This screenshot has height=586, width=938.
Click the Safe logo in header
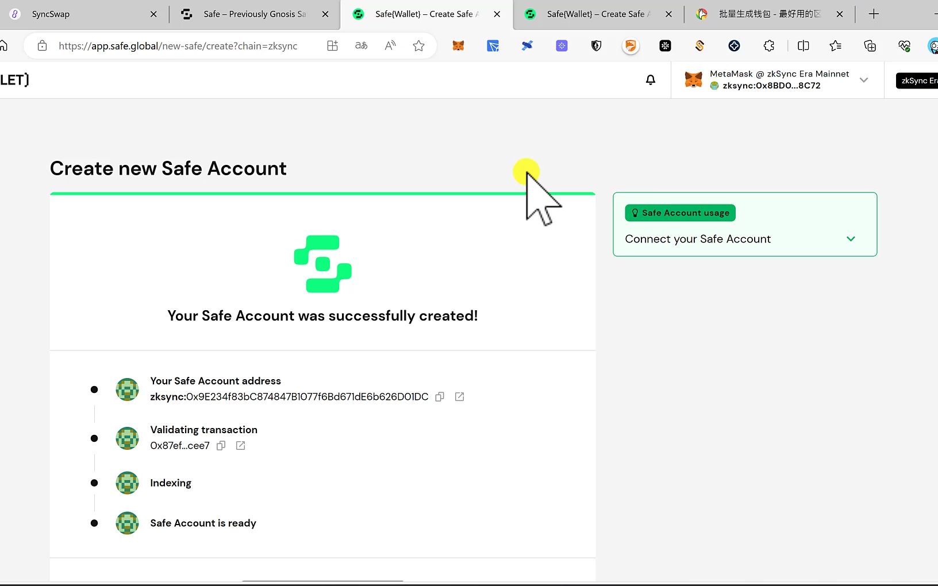(x=14, y=80)
